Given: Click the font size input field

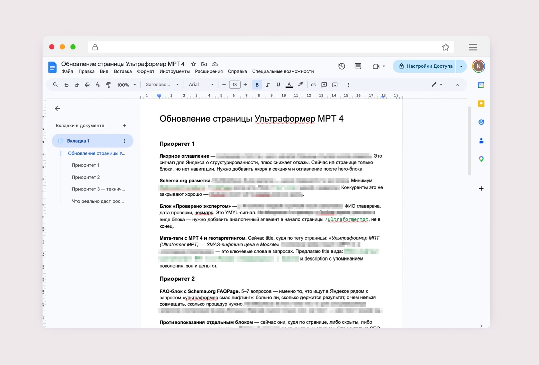Looking at the screenshot, I should coord(235,85).
